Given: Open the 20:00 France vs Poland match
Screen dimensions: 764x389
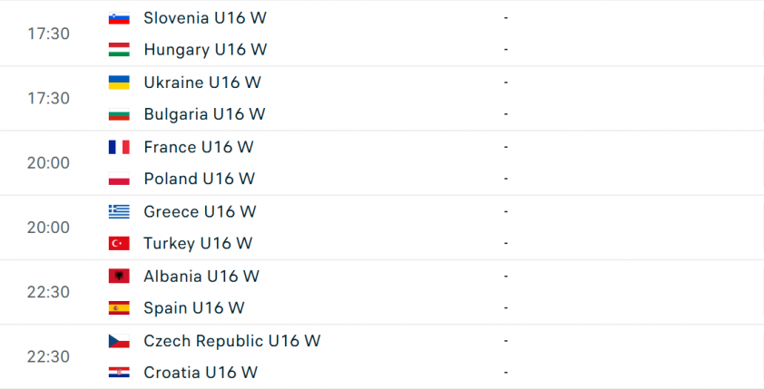Looking at the screenshot, I should coord(382,162).
